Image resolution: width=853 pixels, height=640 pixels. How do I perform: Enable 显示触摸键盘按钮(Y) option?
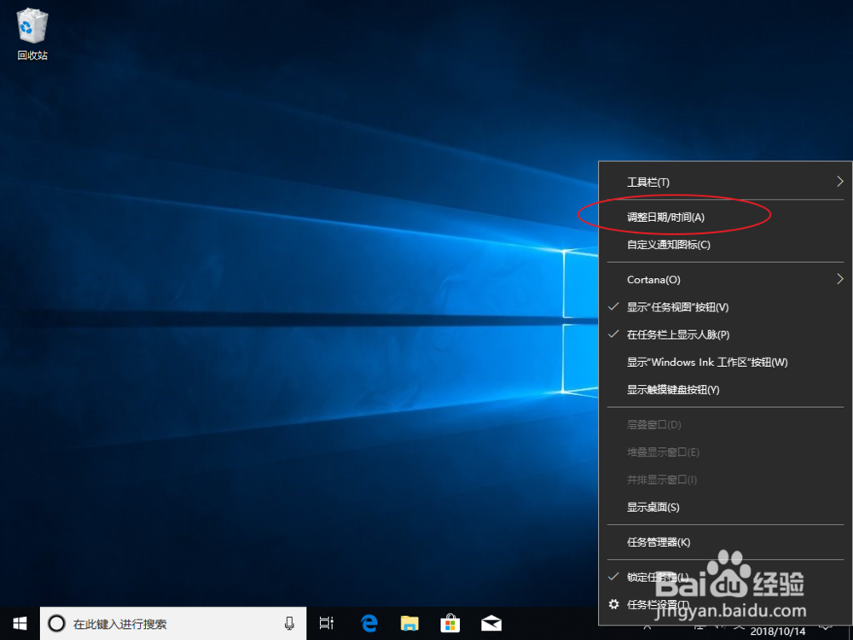725,389
